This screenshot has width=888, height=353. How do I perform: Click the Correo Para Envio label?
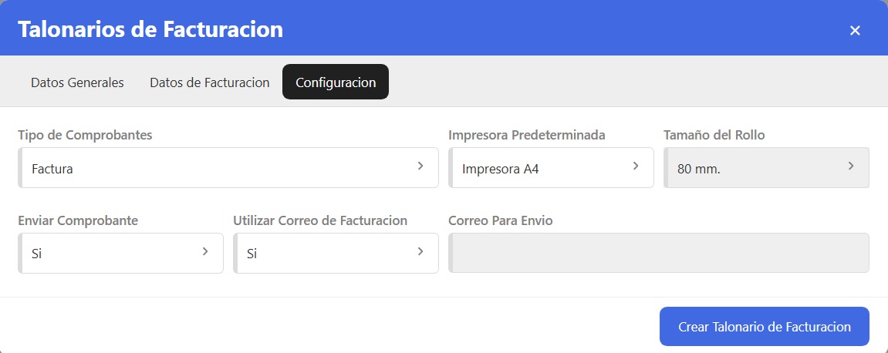(500, 220)
